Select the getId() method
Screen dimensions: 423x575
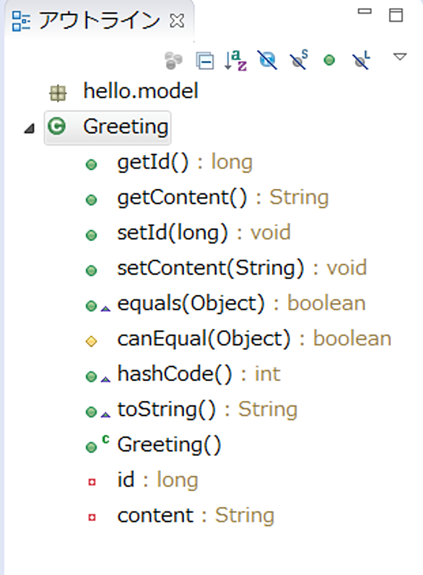[x=185, y=162]
